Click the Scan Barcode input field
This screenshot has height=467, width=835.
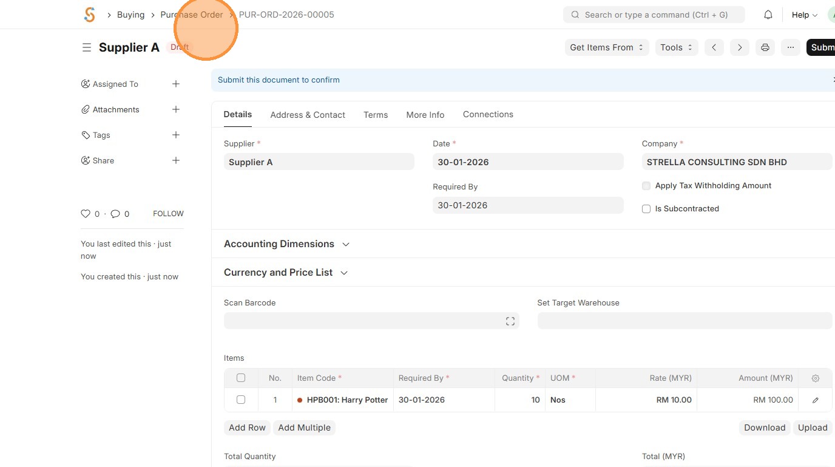tap(364, 321)
